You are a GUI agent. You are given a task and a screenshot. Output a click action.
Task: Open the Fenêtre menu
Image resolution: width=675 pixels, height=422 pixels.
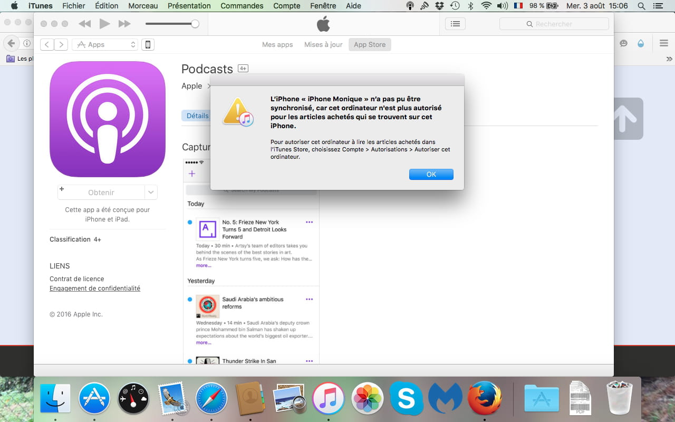[x=323, y=6]
